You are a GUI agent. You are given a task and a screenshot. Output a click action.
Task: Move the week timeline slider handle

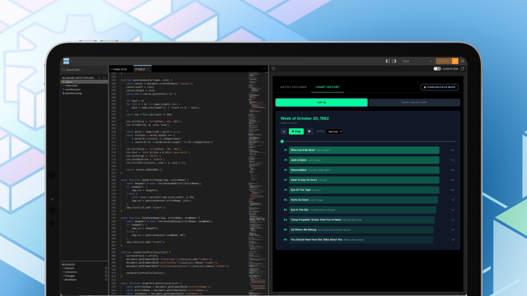[x=282, y=141]
